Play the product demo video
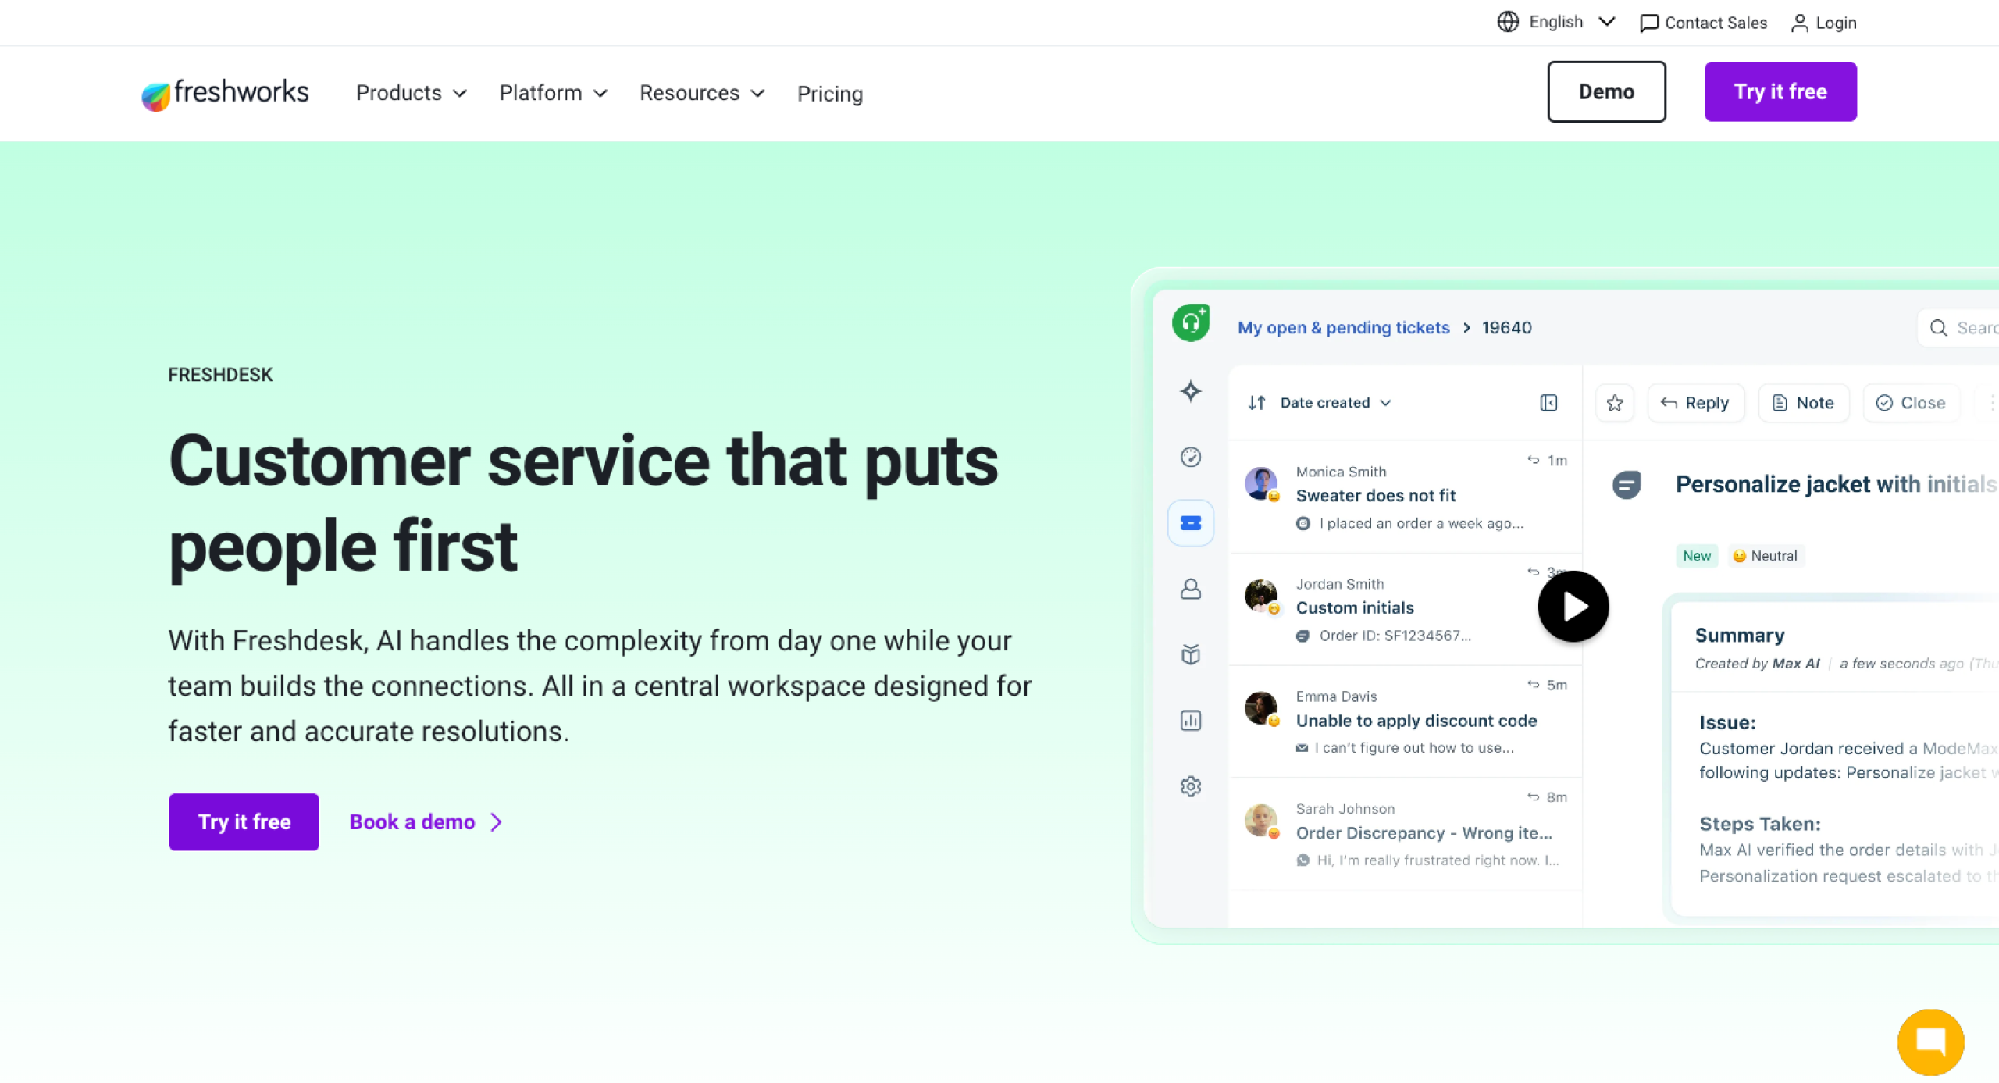Viewport: 1999px width, 1083px height. [x=1573, y=606]
